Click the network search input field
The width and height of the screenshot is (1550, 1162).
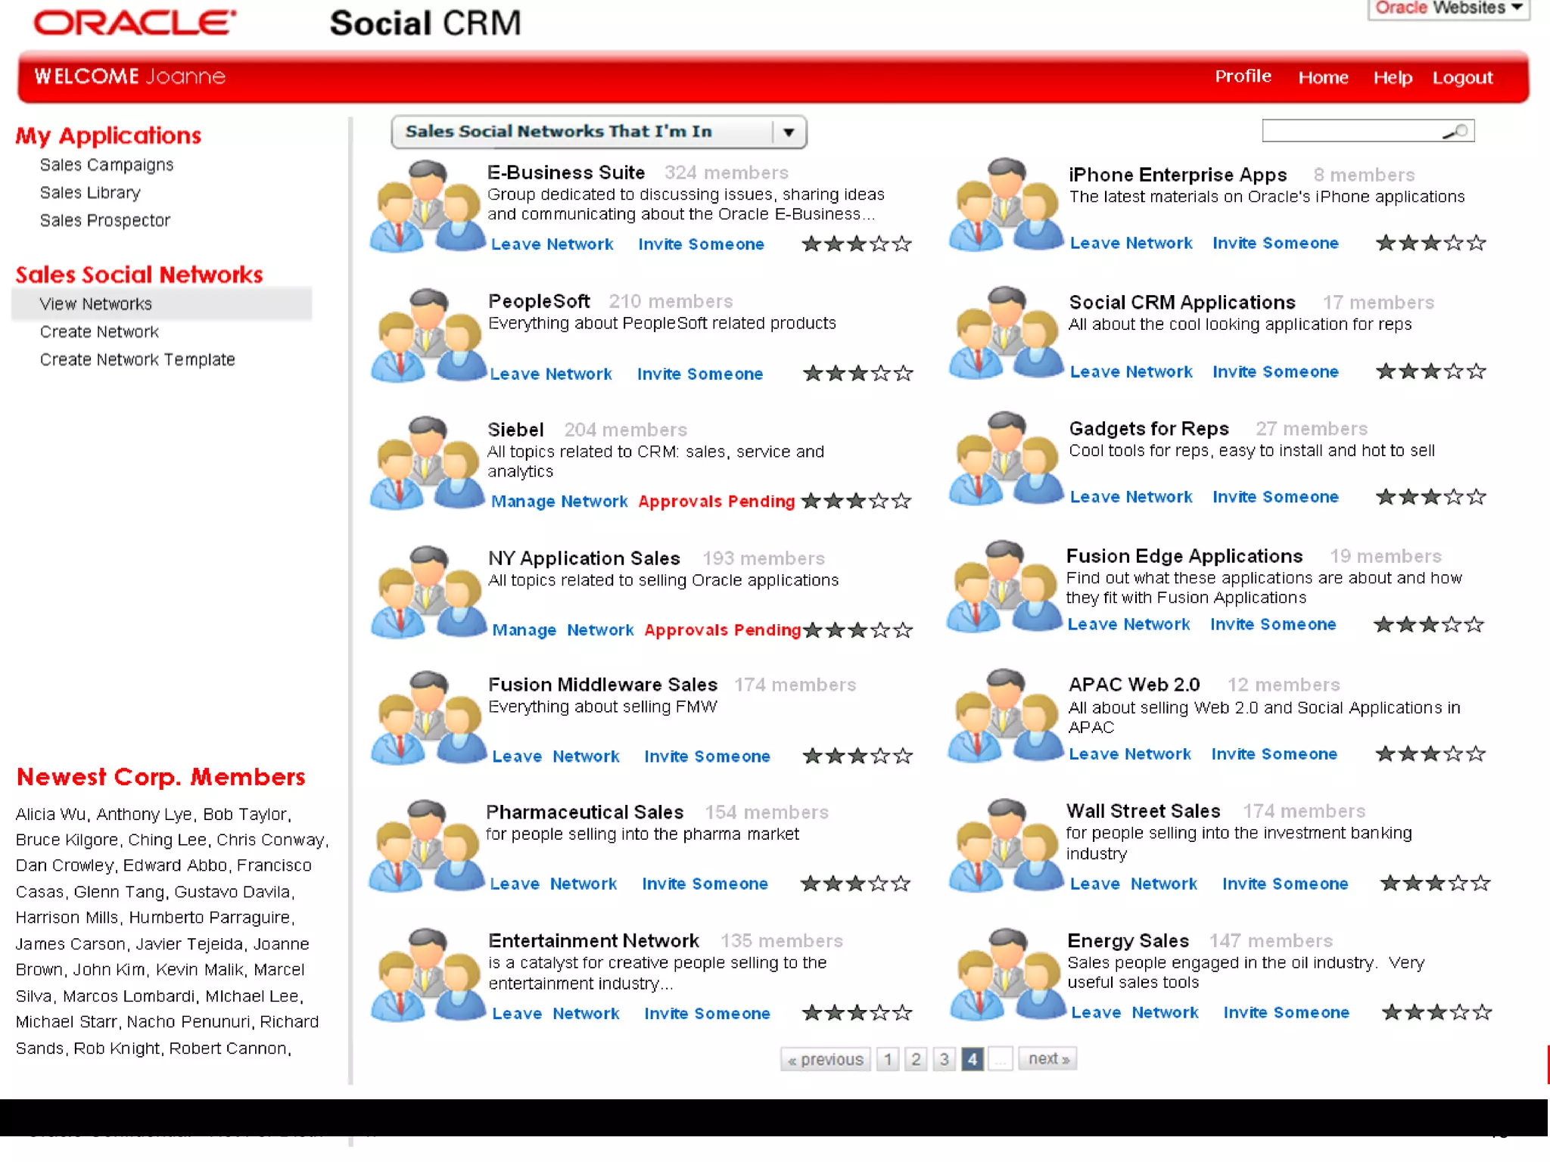coord(1368,131)
